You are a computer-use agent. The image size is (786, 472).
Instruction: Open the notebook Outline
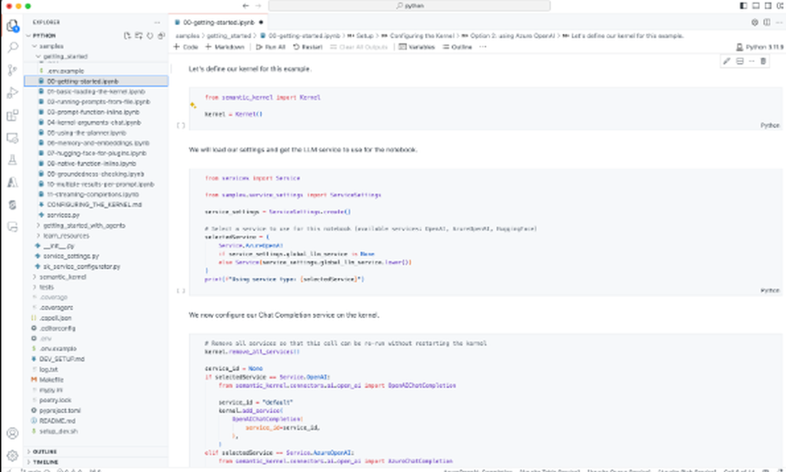[x=457, y=46]
